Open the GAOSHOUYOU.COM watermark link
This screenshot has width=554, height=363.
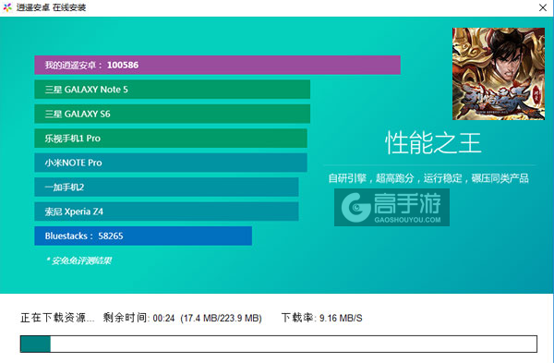pos(407,220)
